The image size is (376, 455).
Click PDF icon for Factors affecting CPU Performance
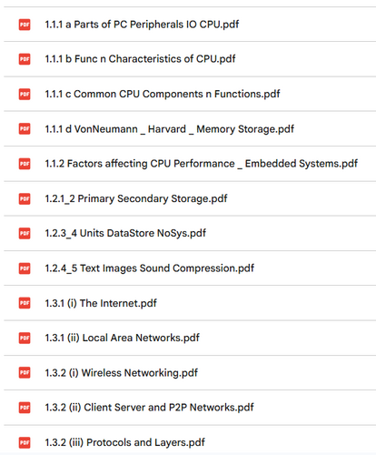25,164
